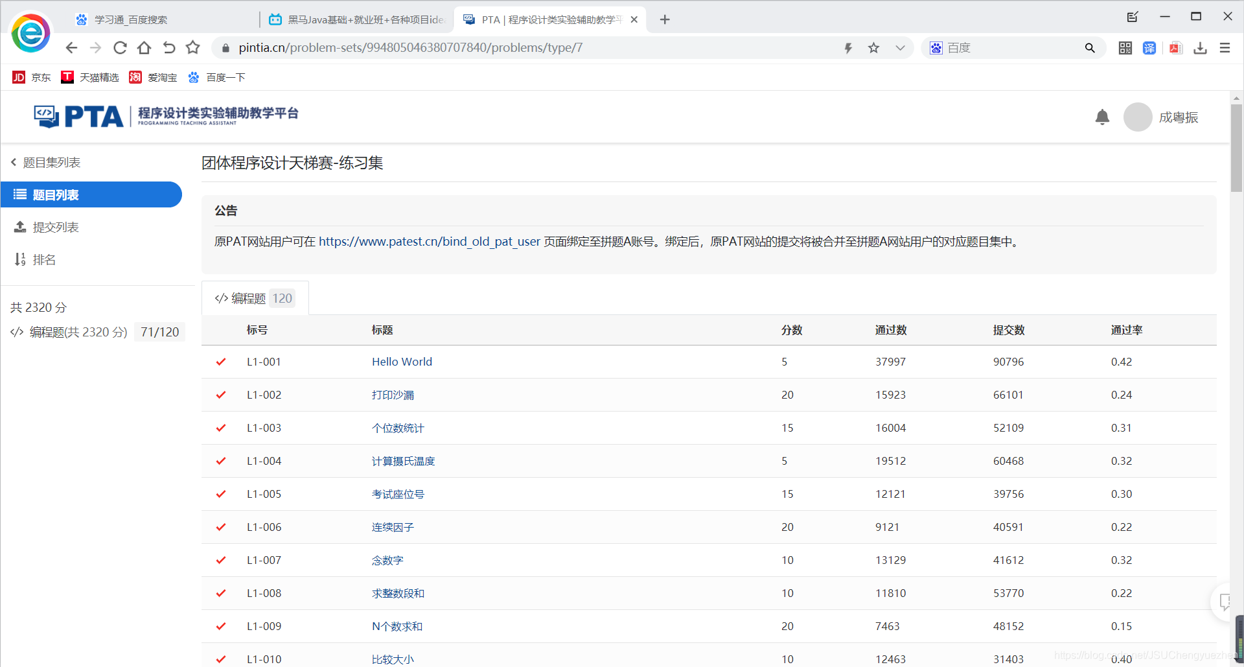Open problem Hello World
Viewport: 1244px width, 667px height.
402,362
